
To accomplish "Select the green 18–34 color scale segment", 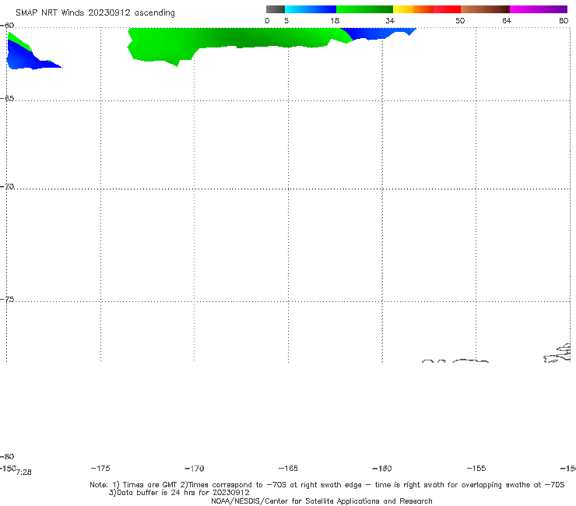I will pyautogui.click(x=364, y=9).
